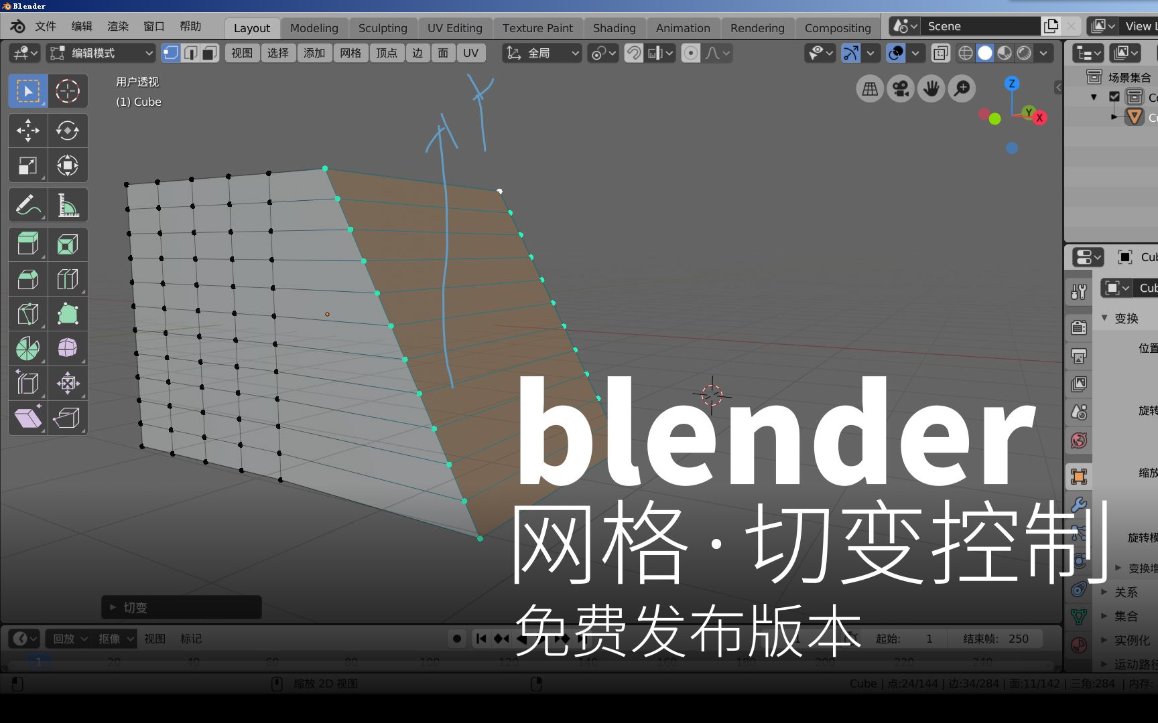This screenshot has width=1158, height=723.
Task: Switch to wireframe shading
Action: point(965,53)
